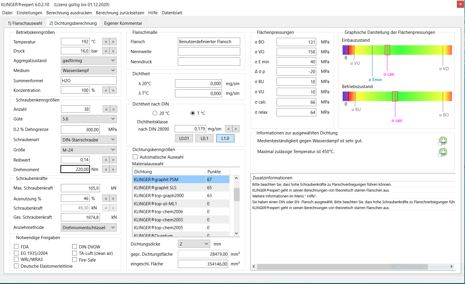This screenshot has height=284, width=465.
Task: Open the Dichtungsdicke dropdown
Action: pyautogui.click(x=194, y=244)
